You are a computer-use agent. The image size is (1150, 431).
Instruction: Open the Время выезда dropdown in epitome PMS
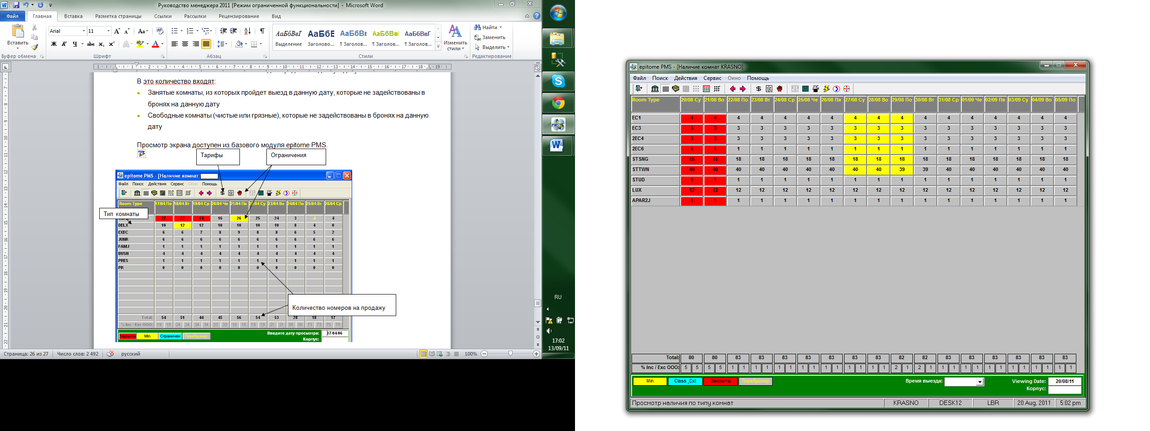point(980,382)
